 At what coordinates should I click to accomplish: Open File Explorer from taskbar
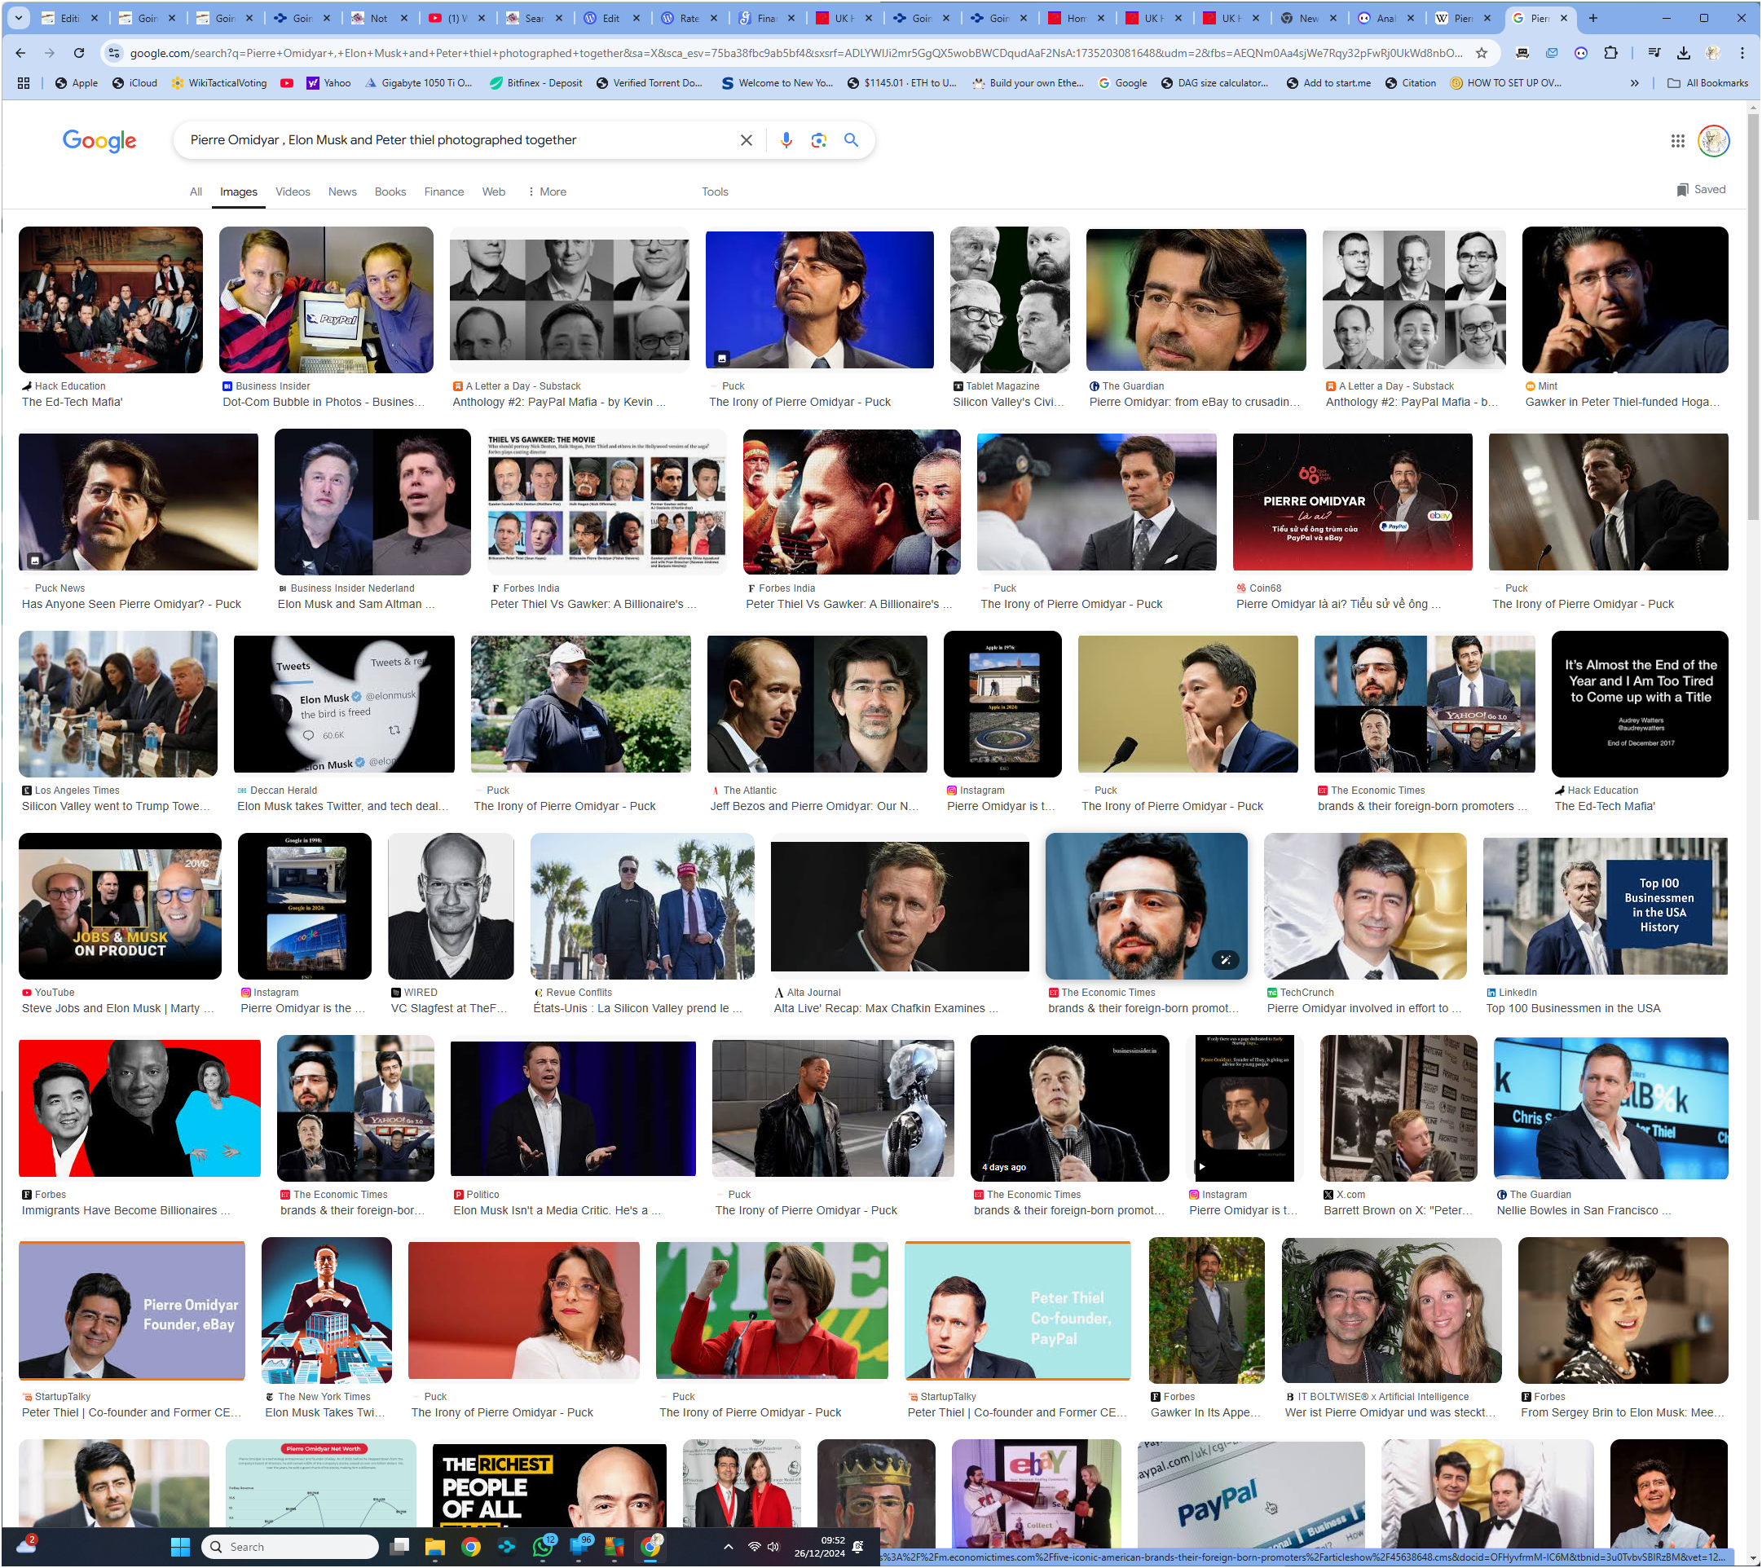(434, 1547)
